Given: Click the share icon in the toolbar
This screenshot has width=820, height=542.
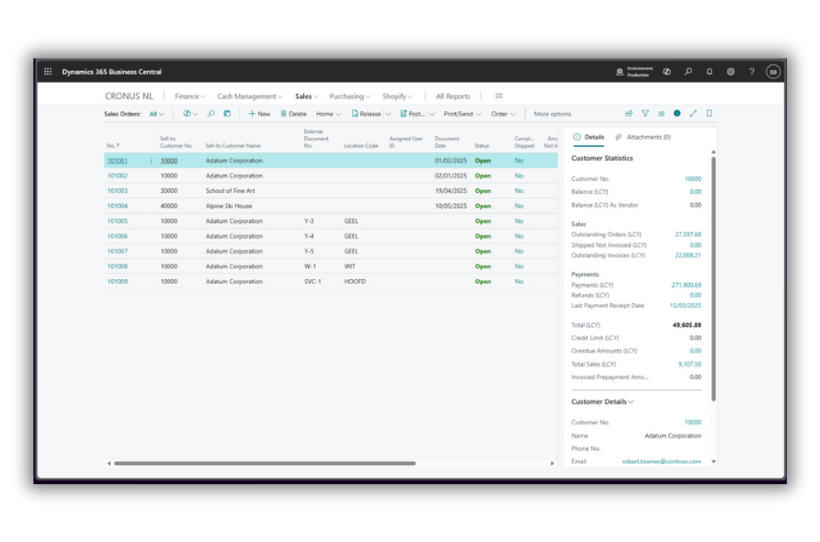Looking at the screenshot, I should 629,113.
